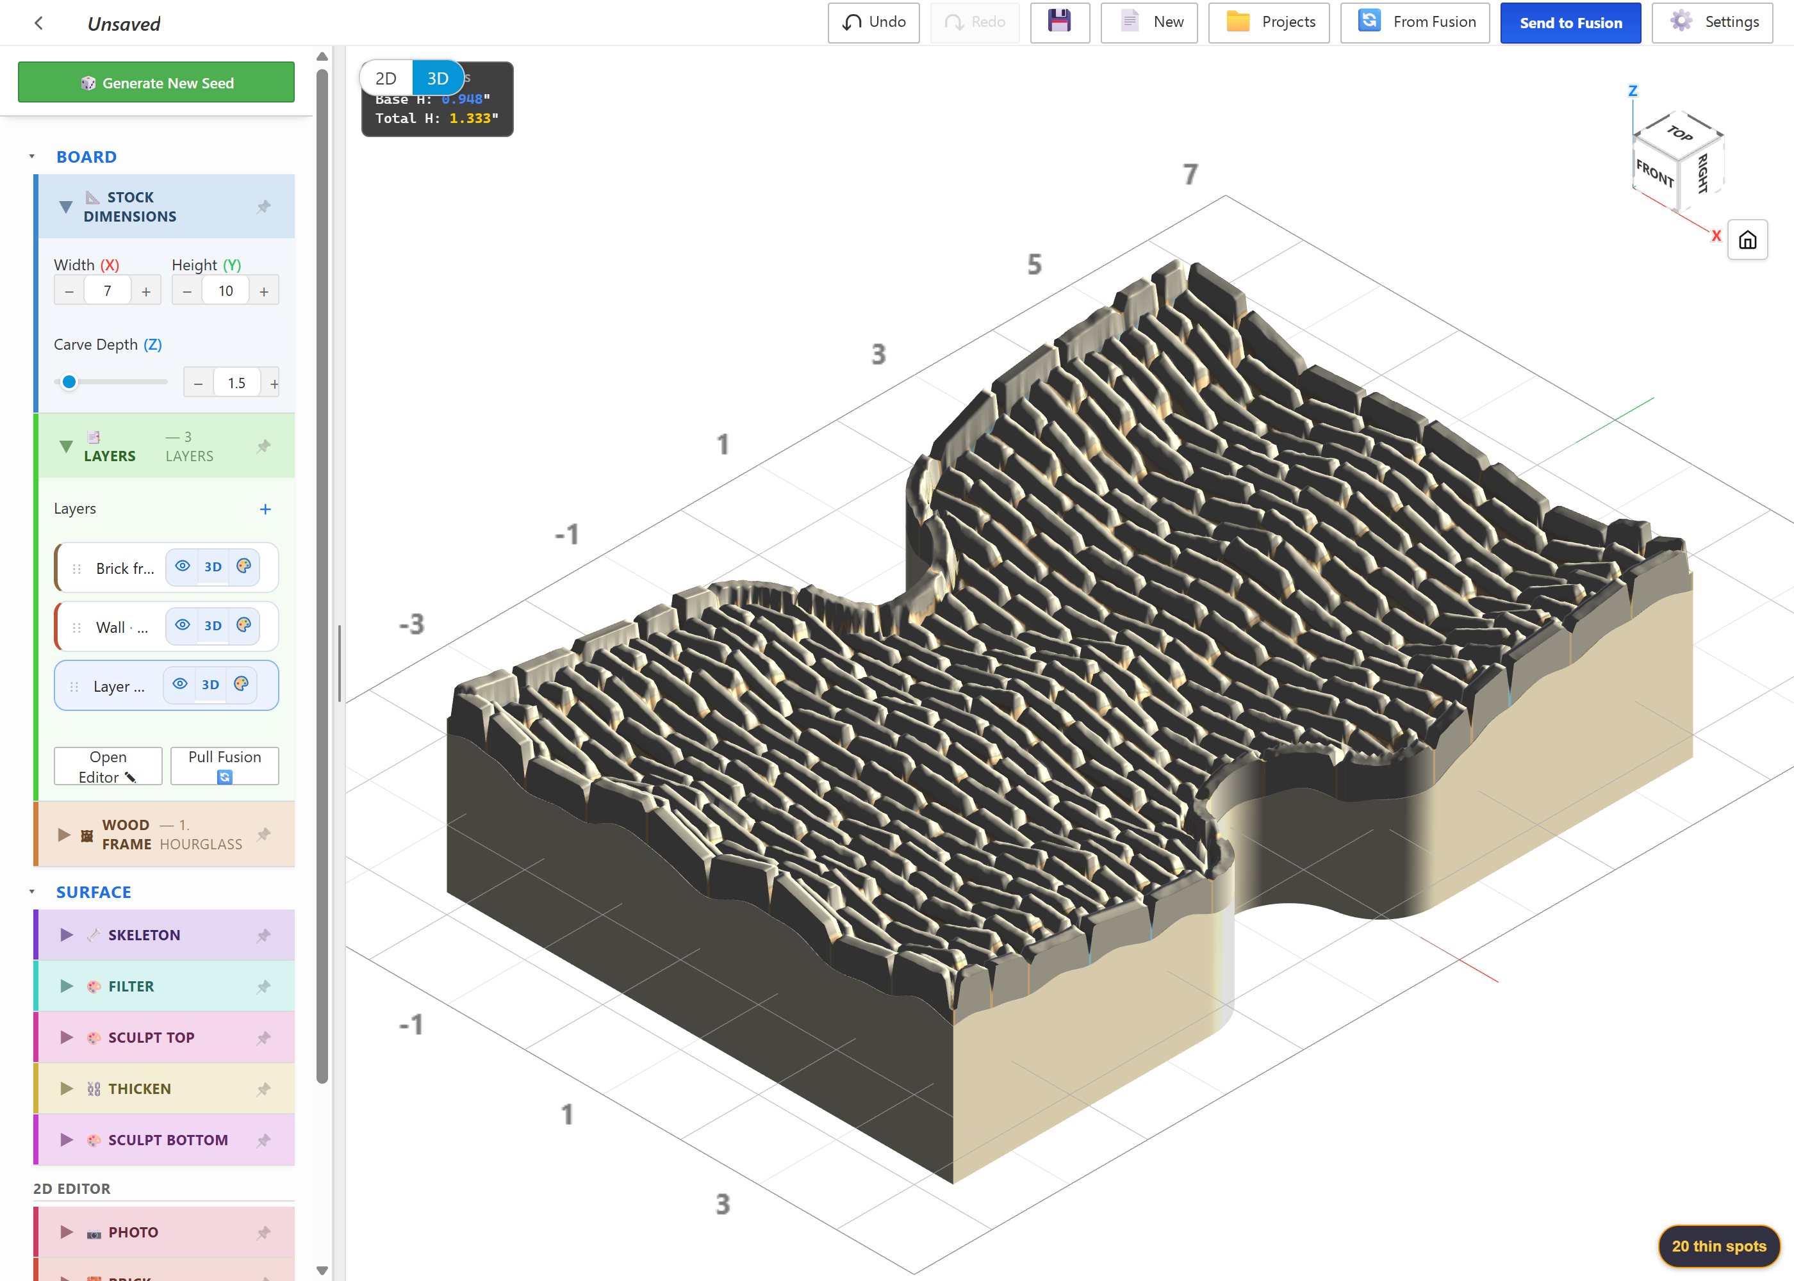Click the Open Editor button
Screen dimensions: 1794x1281
coord(108,767)
